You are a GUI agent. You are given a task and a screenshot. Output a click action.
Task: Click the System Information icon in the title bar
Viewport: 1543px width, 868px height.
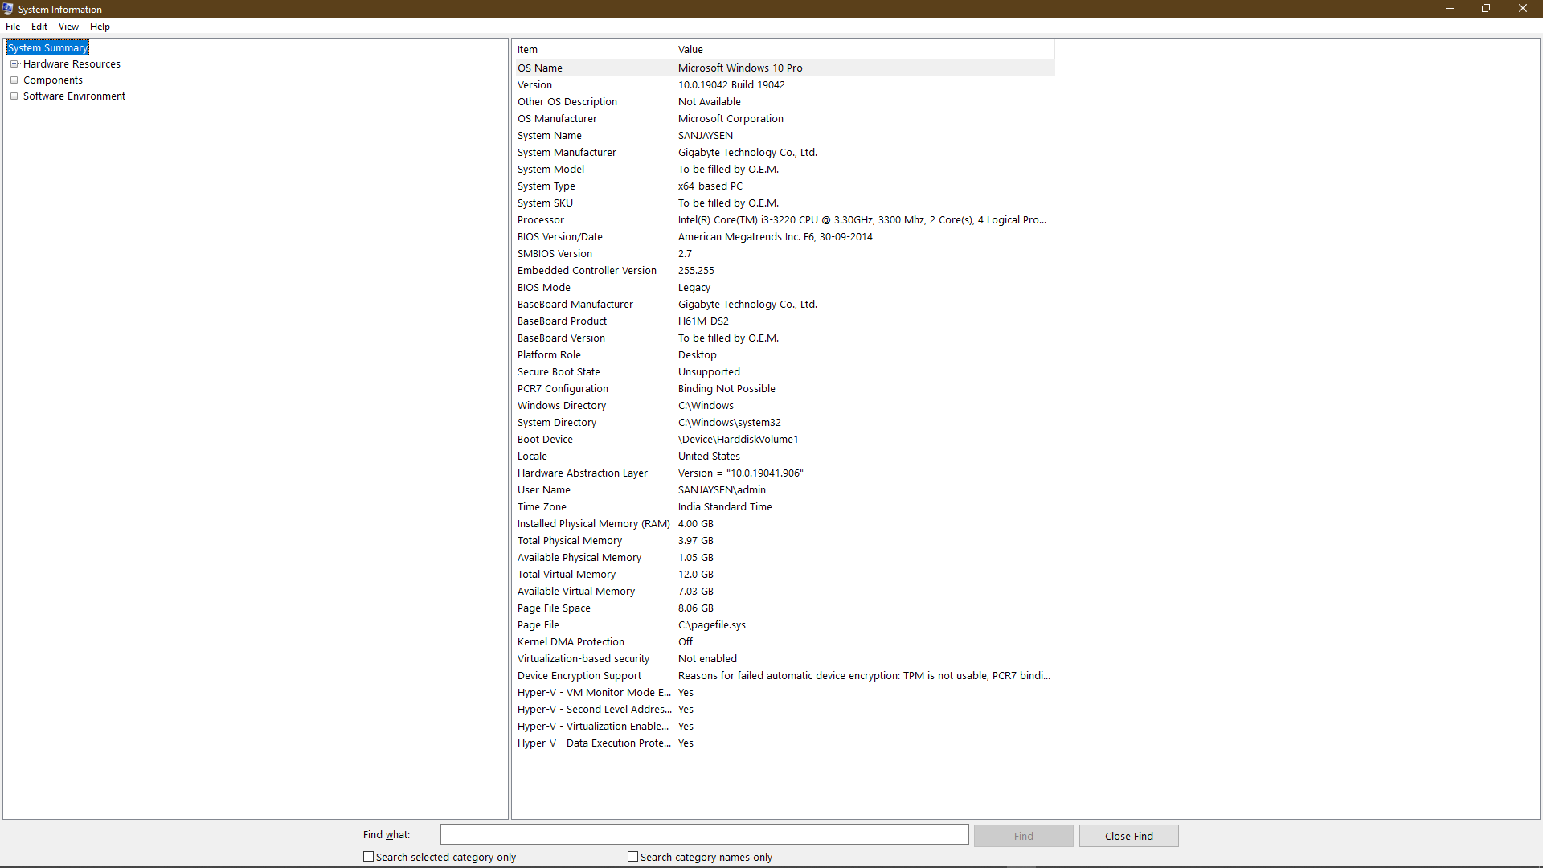tap(7, 9)
